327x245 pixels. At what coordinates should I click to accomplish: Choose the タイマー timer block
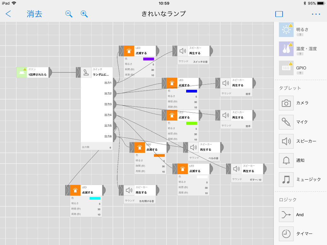point(286,234)
